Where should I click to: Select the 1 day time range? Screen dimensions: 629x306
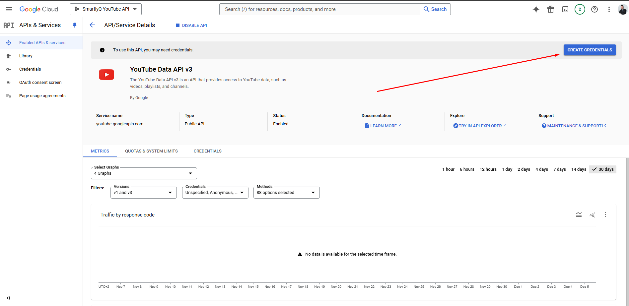[x=507, y=169]
